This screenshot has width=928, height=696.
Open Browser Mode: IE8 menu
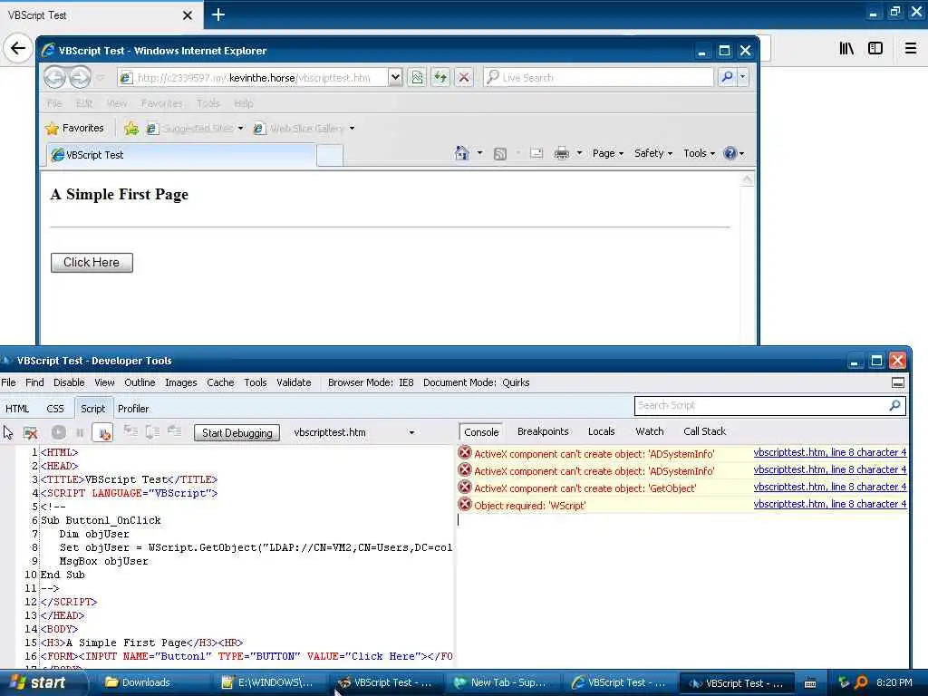click(x=371, y=382)
